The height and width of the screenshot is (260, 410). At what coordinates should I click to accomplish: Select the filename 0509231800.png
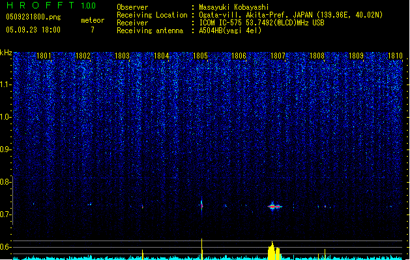coord(33,18)
